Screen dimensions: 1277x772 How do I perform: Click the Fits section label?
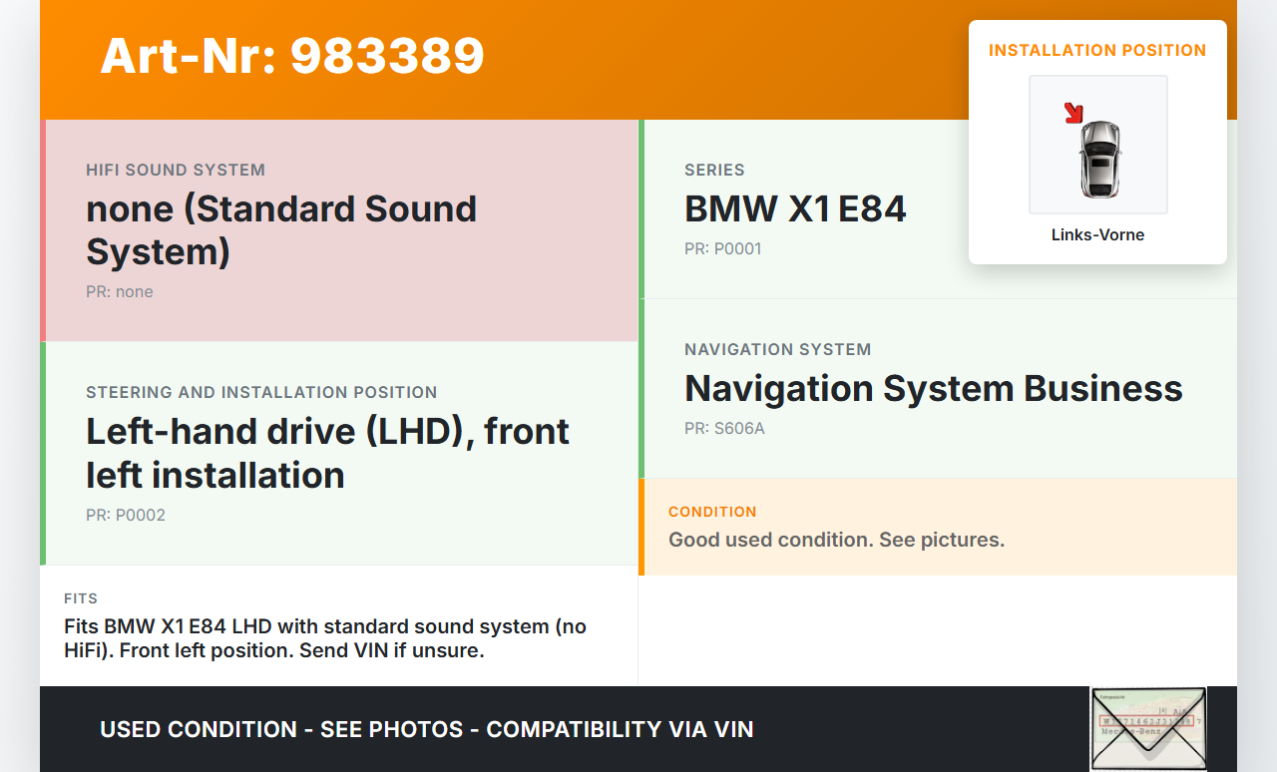pyautogui.click(x=81, y=599)
